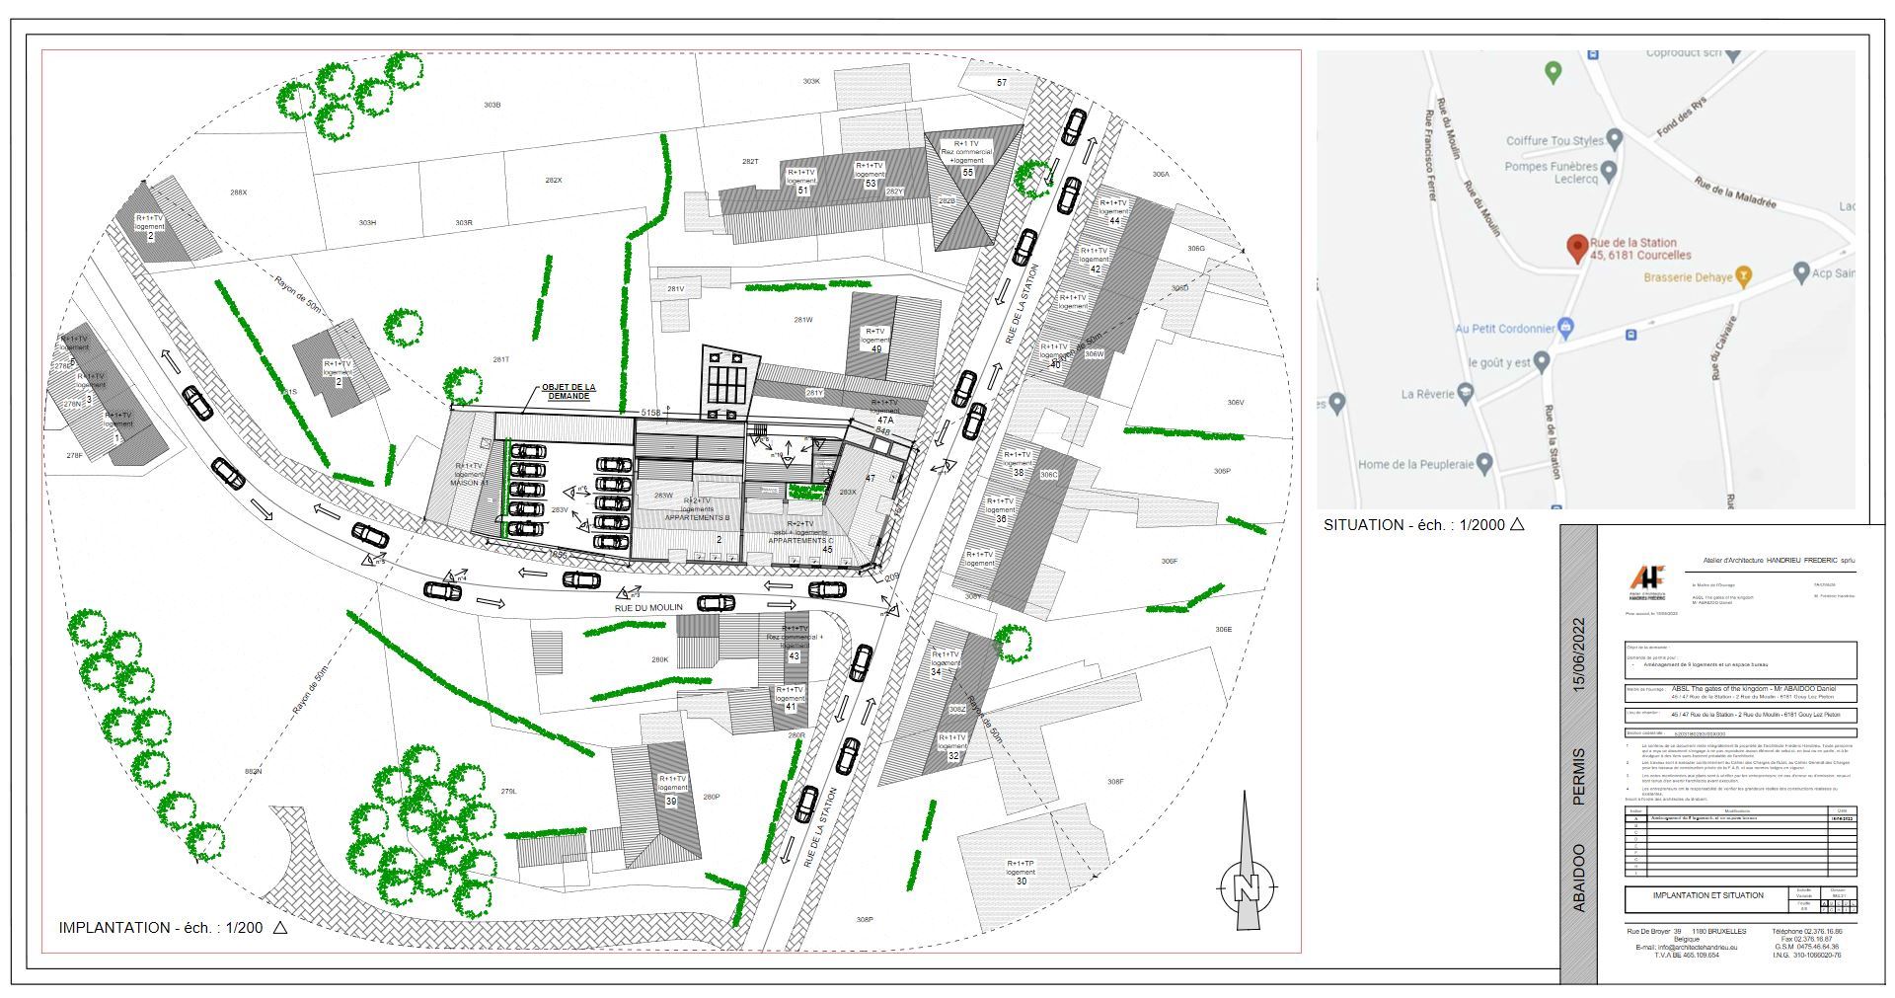Click the triangle beside SITUATION scale label
The height and width of the screenshot is (998, 1895).
pos(1517,524)
